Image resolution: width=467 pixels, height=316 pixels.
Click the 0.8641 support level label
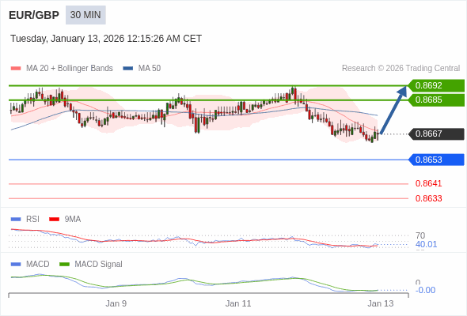(x=428, y=183)
